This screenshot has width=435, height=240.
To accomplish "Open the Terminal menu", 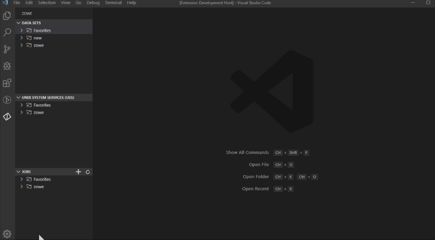I will click(113, 3).
